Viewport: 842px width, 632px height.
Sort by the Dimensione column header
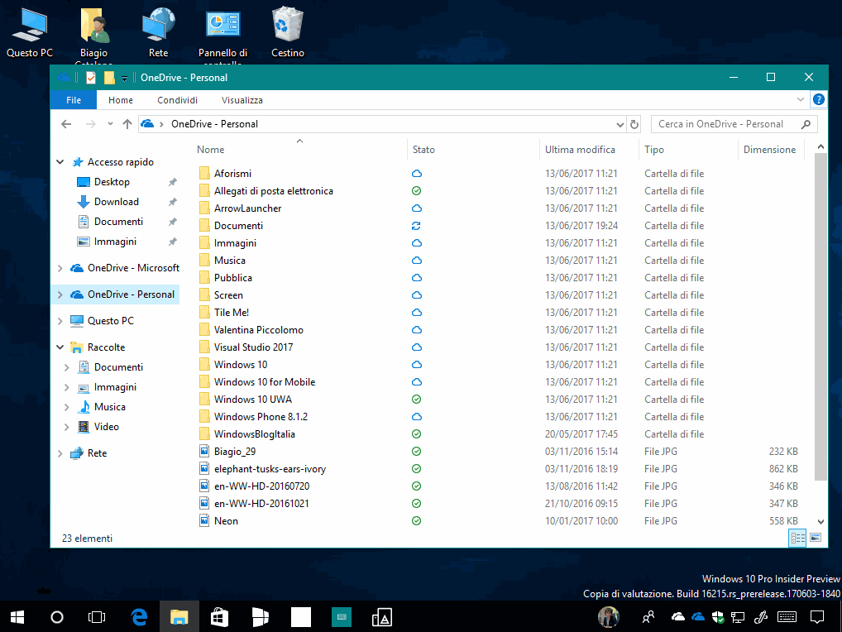[771, 149]
